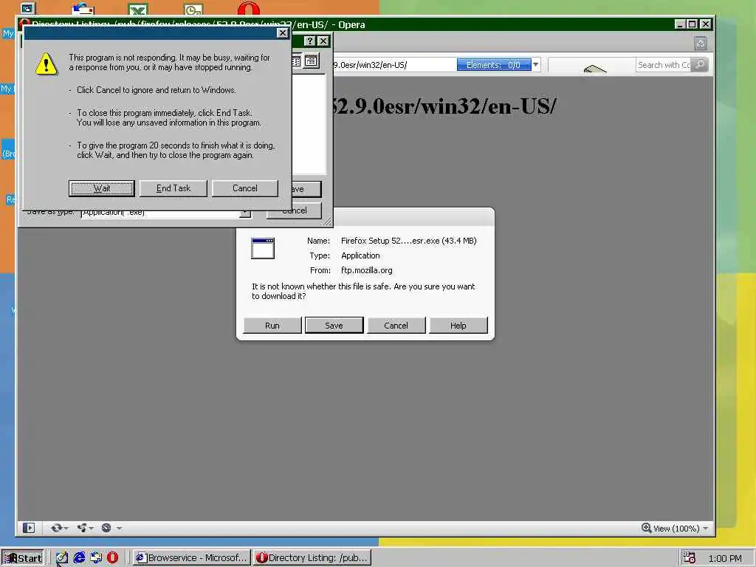
Task: Click the trash icon at Opera's top right
Action: click(x=701, y=44)
